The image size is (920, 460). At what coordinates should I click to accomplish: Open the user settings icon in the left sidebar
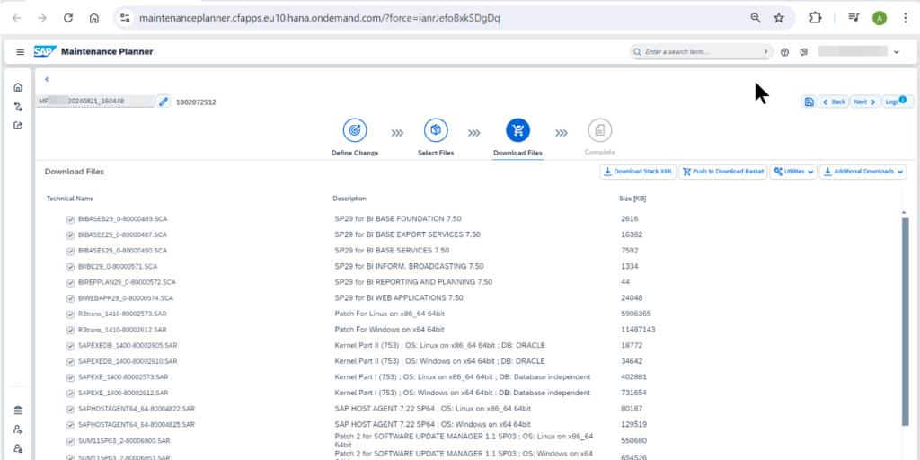(18, 429)
